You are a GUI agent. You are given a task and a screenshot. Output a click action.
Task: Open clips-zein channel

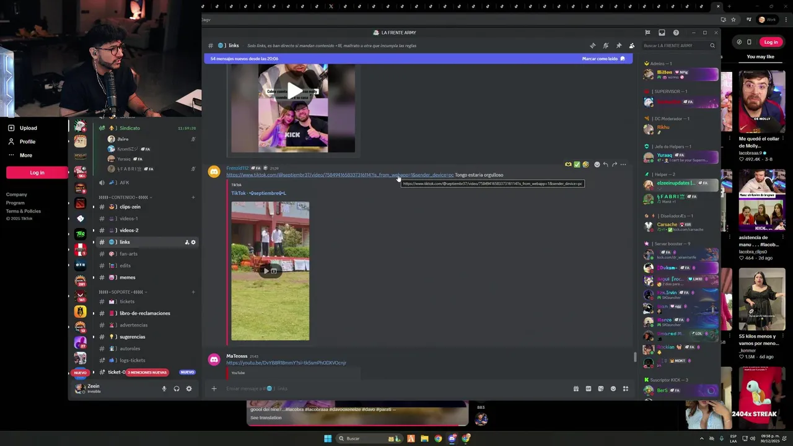[x=146, y=207]
